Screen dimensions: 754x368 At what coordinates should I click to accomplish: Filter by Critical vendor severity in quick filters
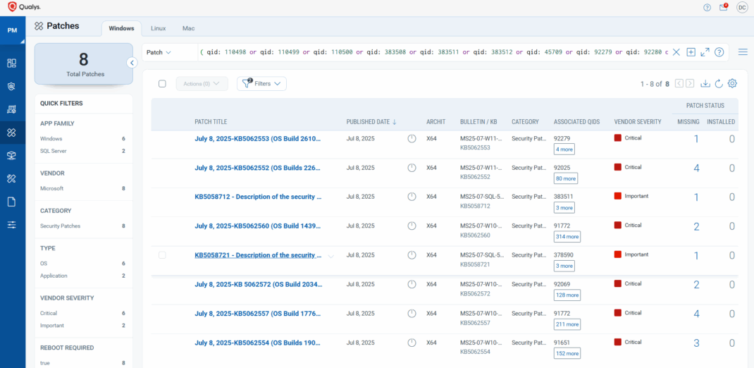[x=49, y=313]
